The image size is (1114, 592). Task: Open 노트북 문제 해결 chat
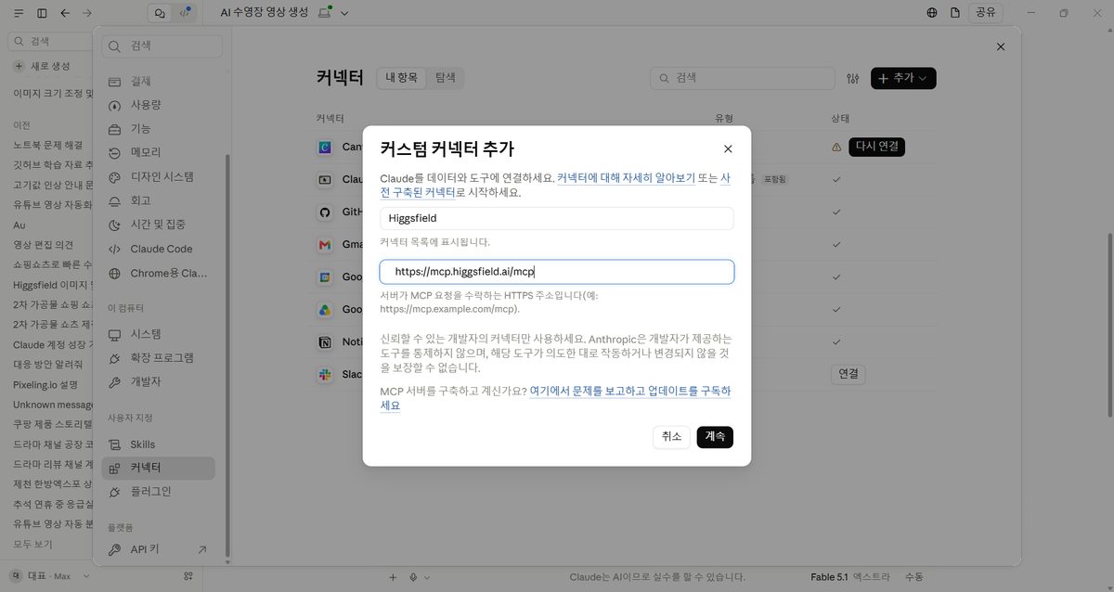click(x=48, y=145)
